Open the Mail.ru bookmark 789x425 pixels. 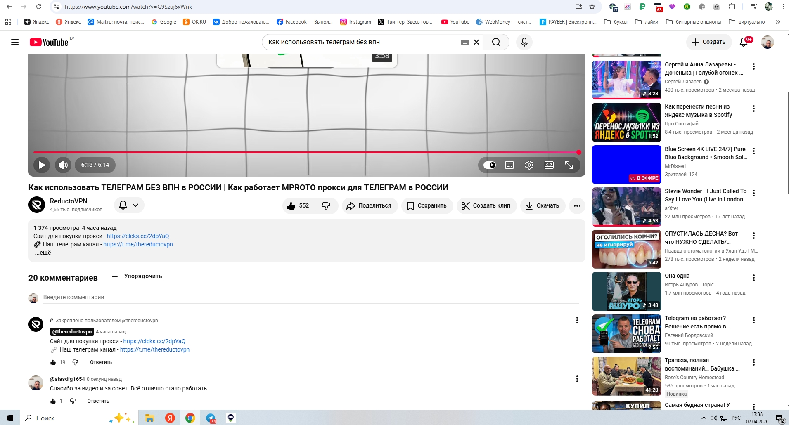(116, 22)
